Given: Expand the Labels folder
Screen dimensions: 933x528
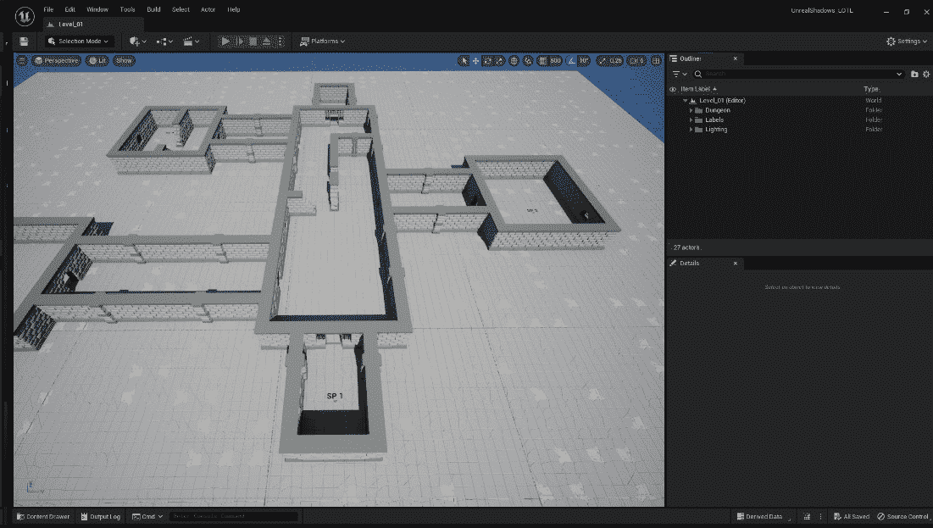Looking at the screenshot, I should [x=691, y=119].
